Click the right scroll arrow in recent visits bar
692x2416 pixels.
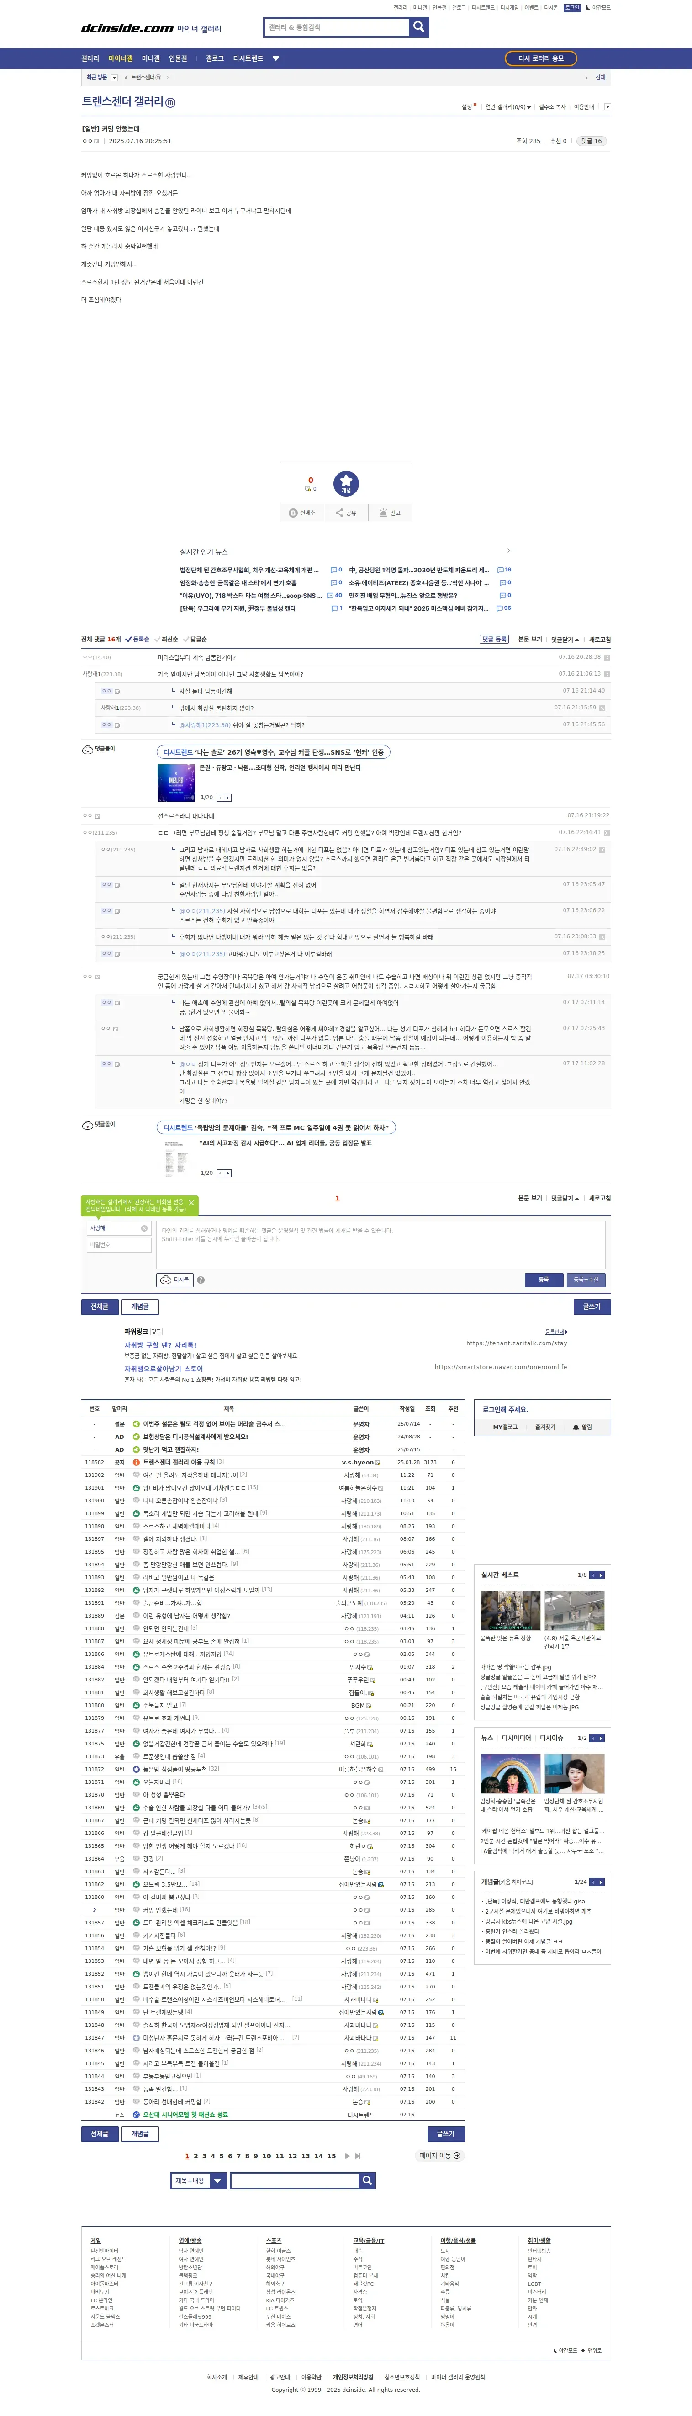(587, 78)
